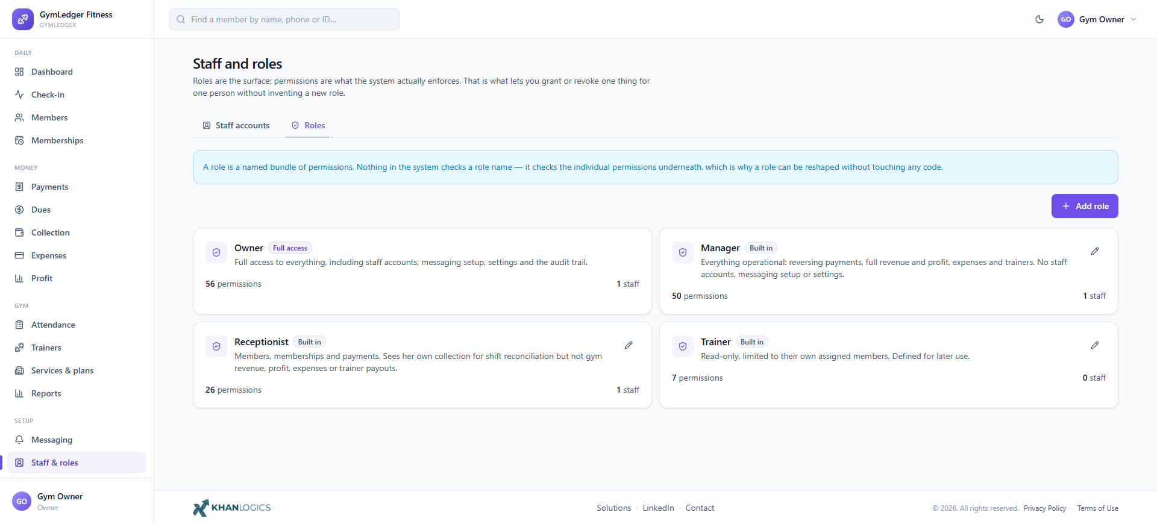Add a new role
The width and height of the screenshot is (1157, 524).
pos(1085,206)
